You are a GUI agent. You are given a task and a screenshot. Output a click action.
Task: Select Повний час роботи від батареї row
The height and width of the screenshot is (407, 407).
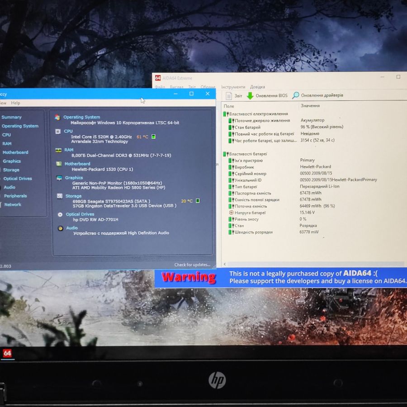261,134
